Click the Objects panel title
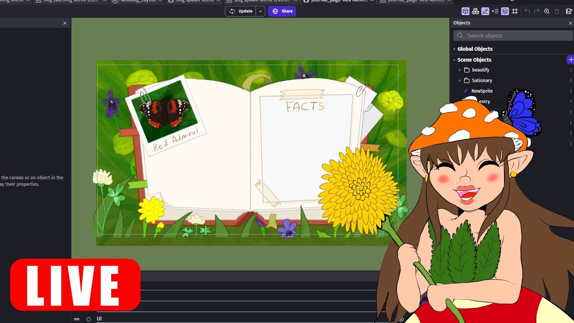The width and height of the screenshot is (574, 323). tap(461, 23)
